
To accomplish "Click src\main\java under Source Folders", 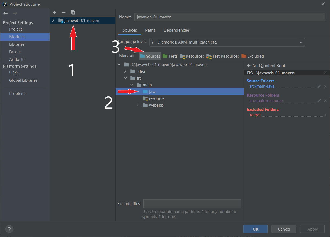I will tap(262, 86).
